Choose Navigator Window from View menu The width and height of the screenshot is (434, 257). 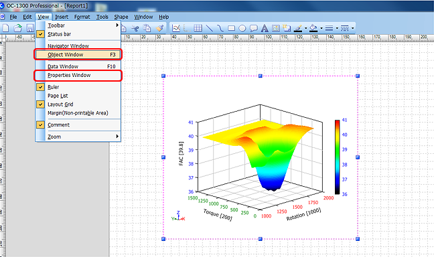[78, 46]
